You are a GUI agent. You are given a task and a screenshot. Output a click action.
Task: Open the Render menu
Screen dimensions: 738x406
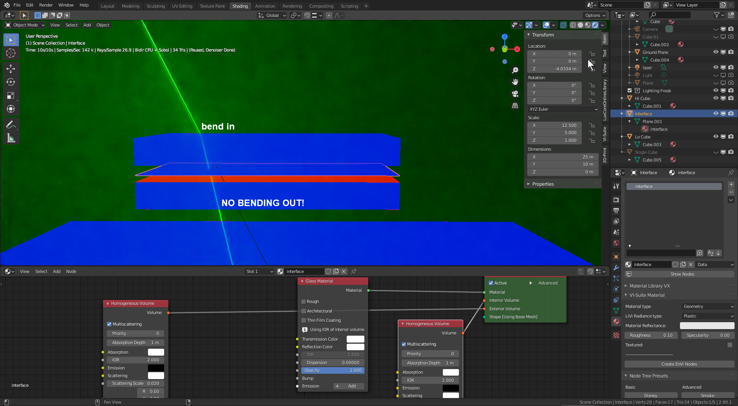[x=46, y=5]
